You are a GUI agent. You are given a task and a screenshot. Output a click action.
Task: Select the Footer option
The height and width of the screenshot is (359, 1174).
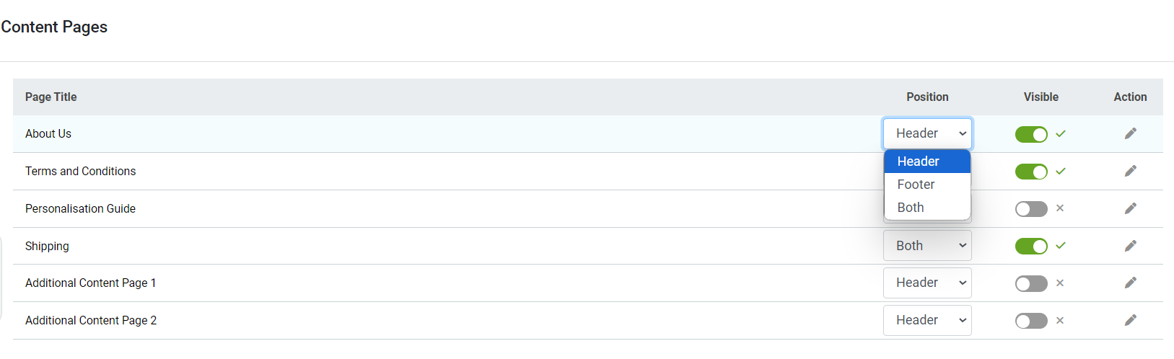pos(927,185)
